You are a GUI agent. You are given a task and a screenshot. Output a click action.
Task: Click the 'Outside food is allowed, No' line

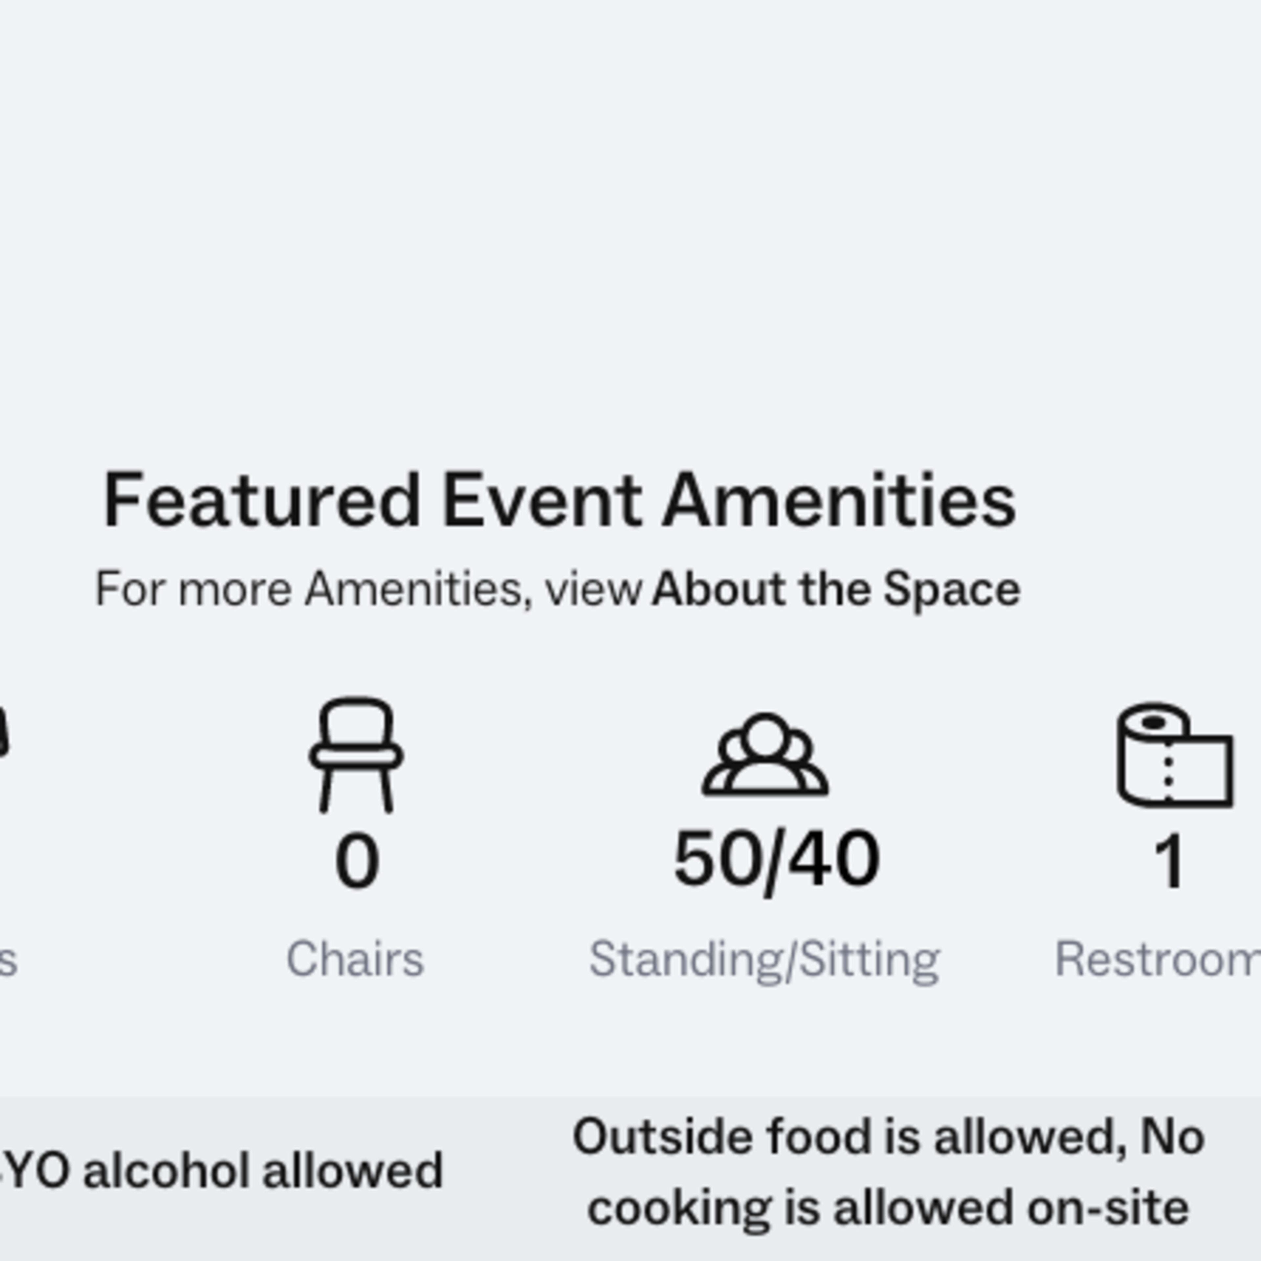(x=888, y=1137)
